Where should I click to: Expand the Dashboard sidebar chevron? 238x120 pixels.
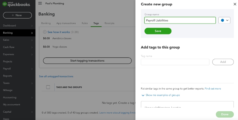point(32,26)
